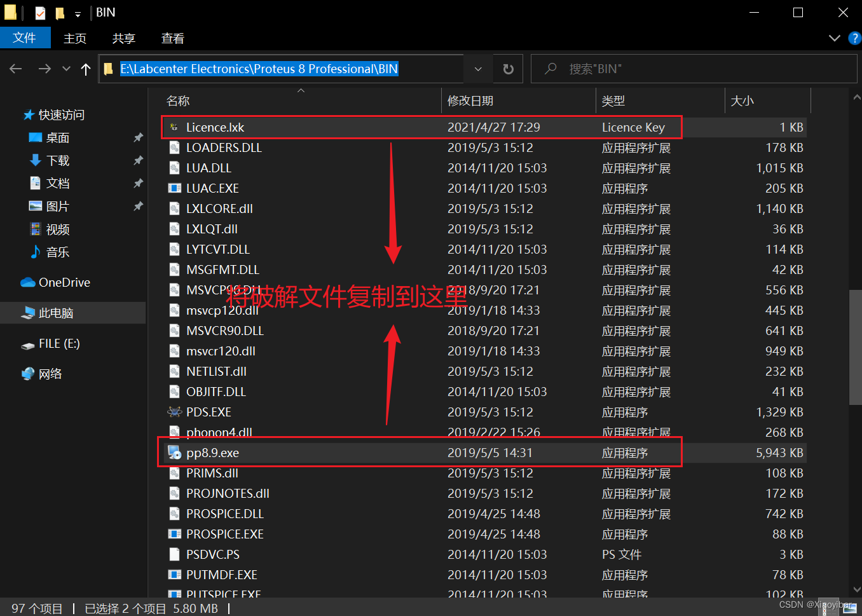Click the PDS.EXE application icon
Screen dimensions: 862x616
pyautogui.click(x=174, y=412)
